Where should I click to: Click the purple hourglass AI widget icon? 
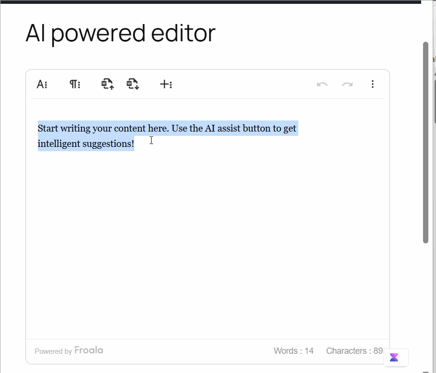pos(394,357)
